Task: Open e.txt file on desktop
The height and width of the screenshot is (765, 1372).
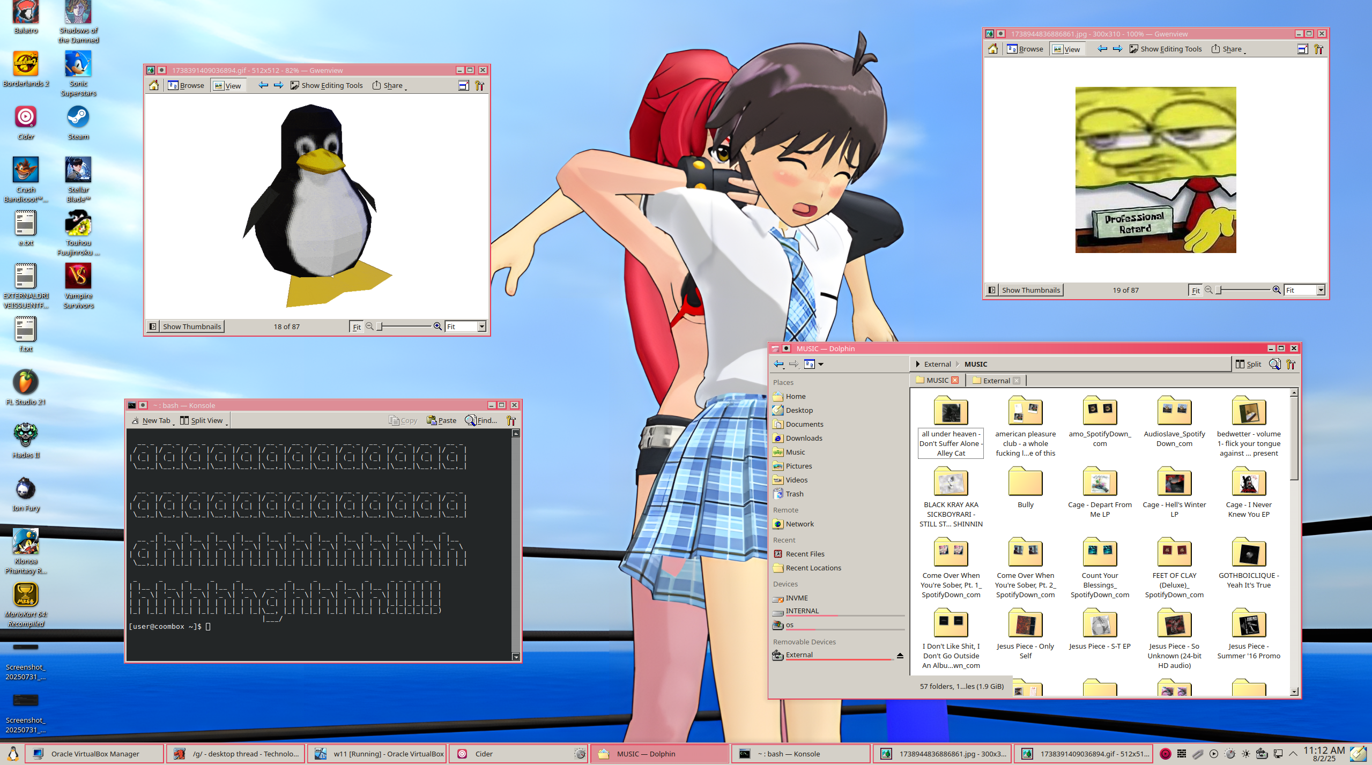Action: [26, 228]
